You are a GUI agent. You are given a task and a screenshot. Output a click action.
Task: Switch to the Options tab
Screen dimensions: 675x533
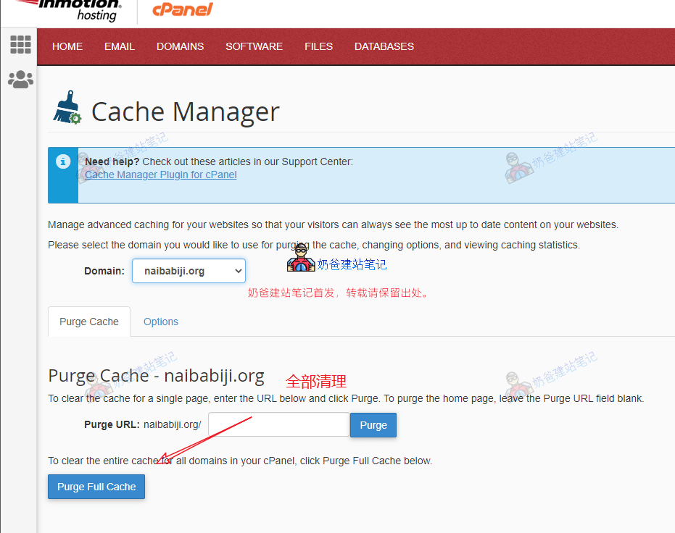pos(161,322)
